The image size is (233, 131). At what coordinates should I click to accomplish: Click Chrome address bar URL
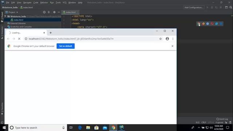coord(71,39)
